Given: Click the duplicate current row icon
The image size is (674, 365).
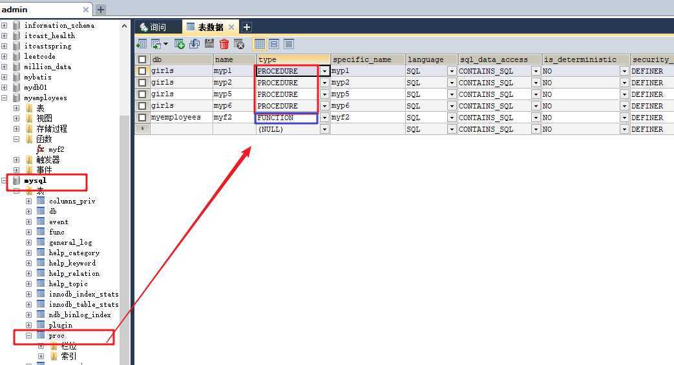Looking at the screenshot, I should [195, 44].
